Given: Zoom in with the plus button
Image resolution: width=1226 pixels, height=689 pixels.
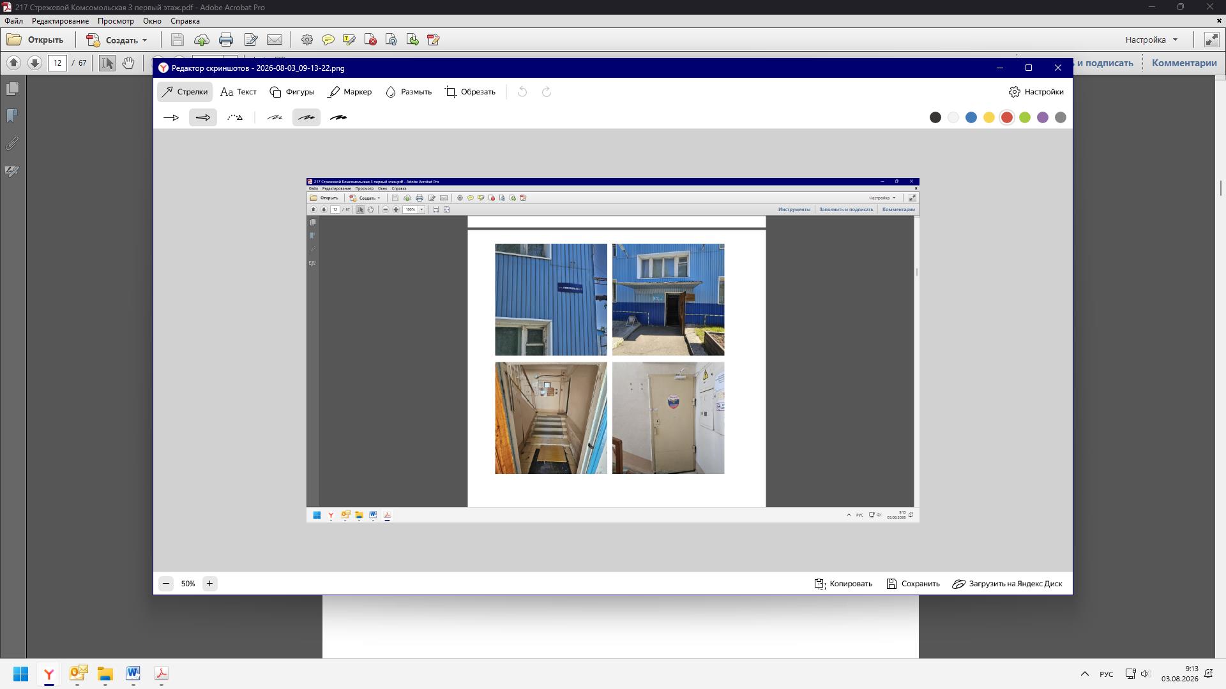Looking at the screenshot, I should [x=209, y=584].
